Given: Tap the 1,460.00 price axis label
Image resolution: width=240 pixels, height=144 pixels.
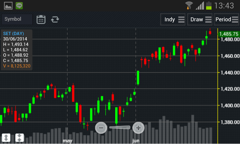Looking at the screenshot, I should pos(230,56).
